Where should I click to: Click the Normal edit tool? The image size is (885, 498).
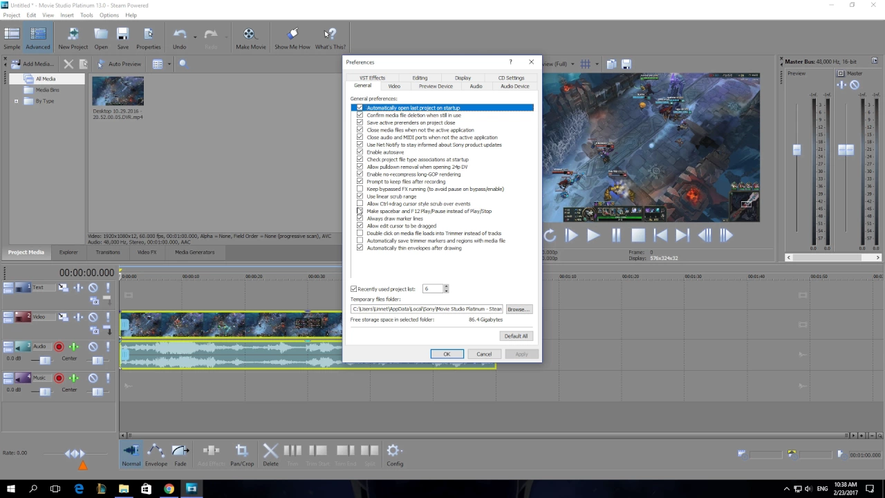(131, 455)
